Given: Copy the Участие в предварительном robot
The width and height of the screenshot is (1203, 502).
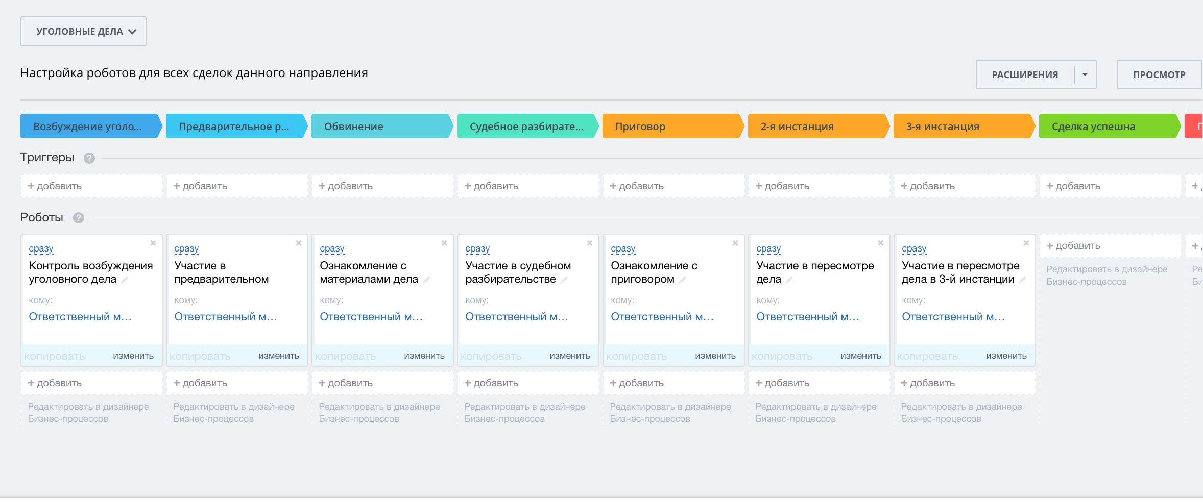Looking at the screenshot, I should (200, 356).
